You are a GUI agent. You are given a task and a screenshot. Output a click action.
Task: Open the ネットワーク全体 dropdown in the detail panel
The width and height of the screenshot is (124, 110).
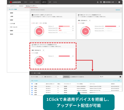(x=37, y=77)
